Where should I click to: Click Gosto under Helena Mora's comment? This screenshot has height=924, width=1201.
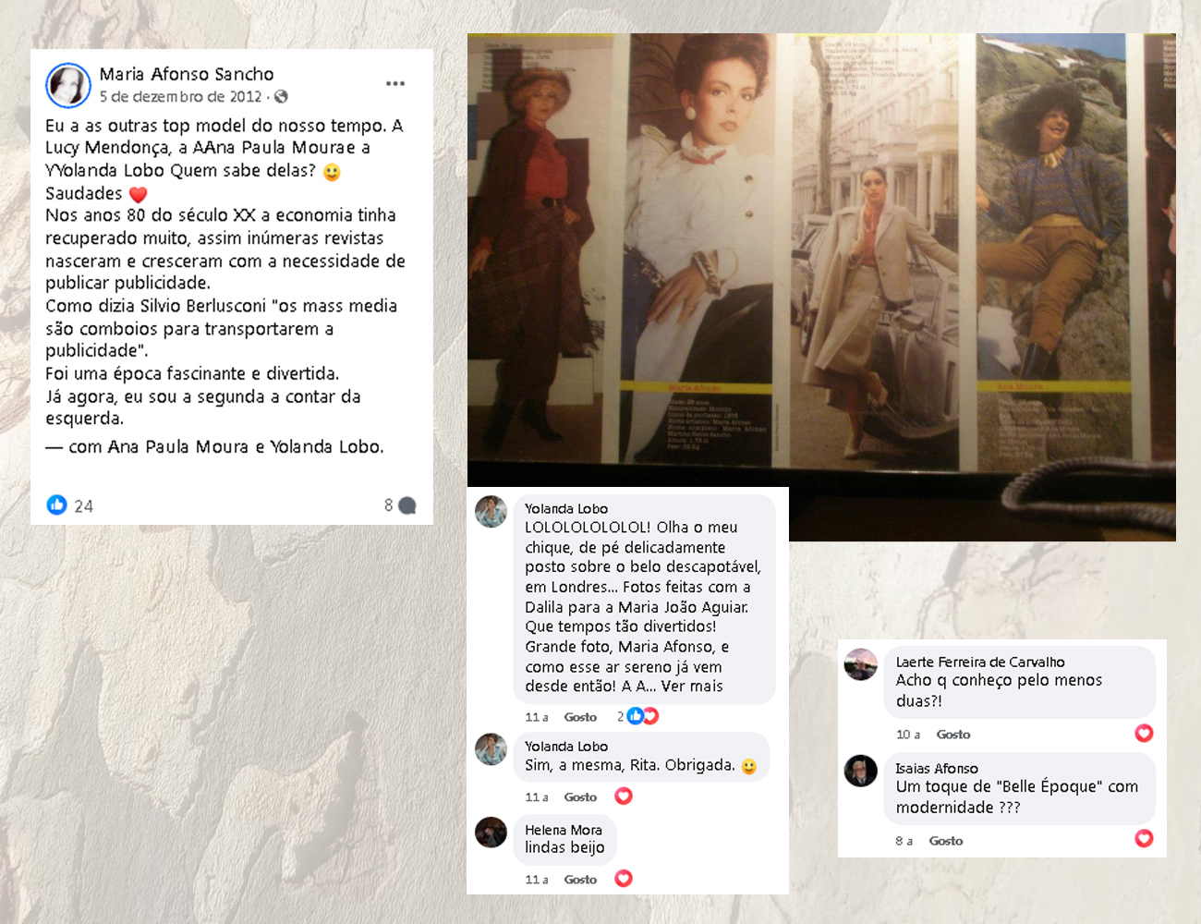[580, 880]
